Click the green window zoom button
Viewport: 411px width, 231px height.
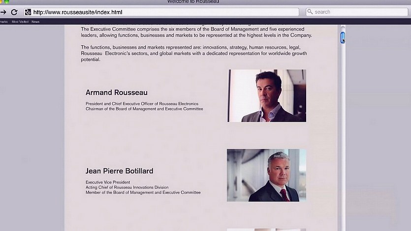7,1
